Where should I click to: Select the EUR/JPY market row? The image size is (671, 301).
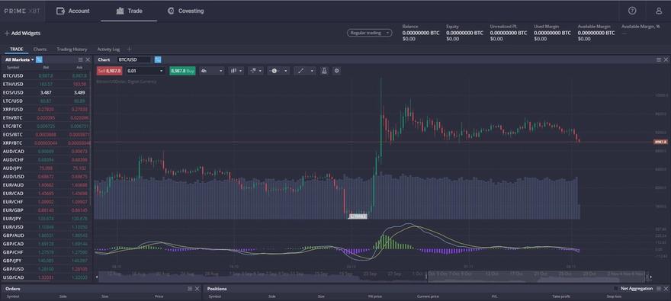coord(47,219)
